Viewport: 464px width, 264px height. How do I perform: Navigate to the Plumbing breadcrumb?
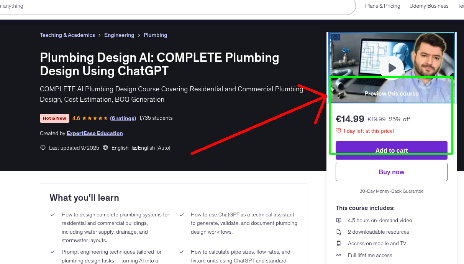point(155,35)
